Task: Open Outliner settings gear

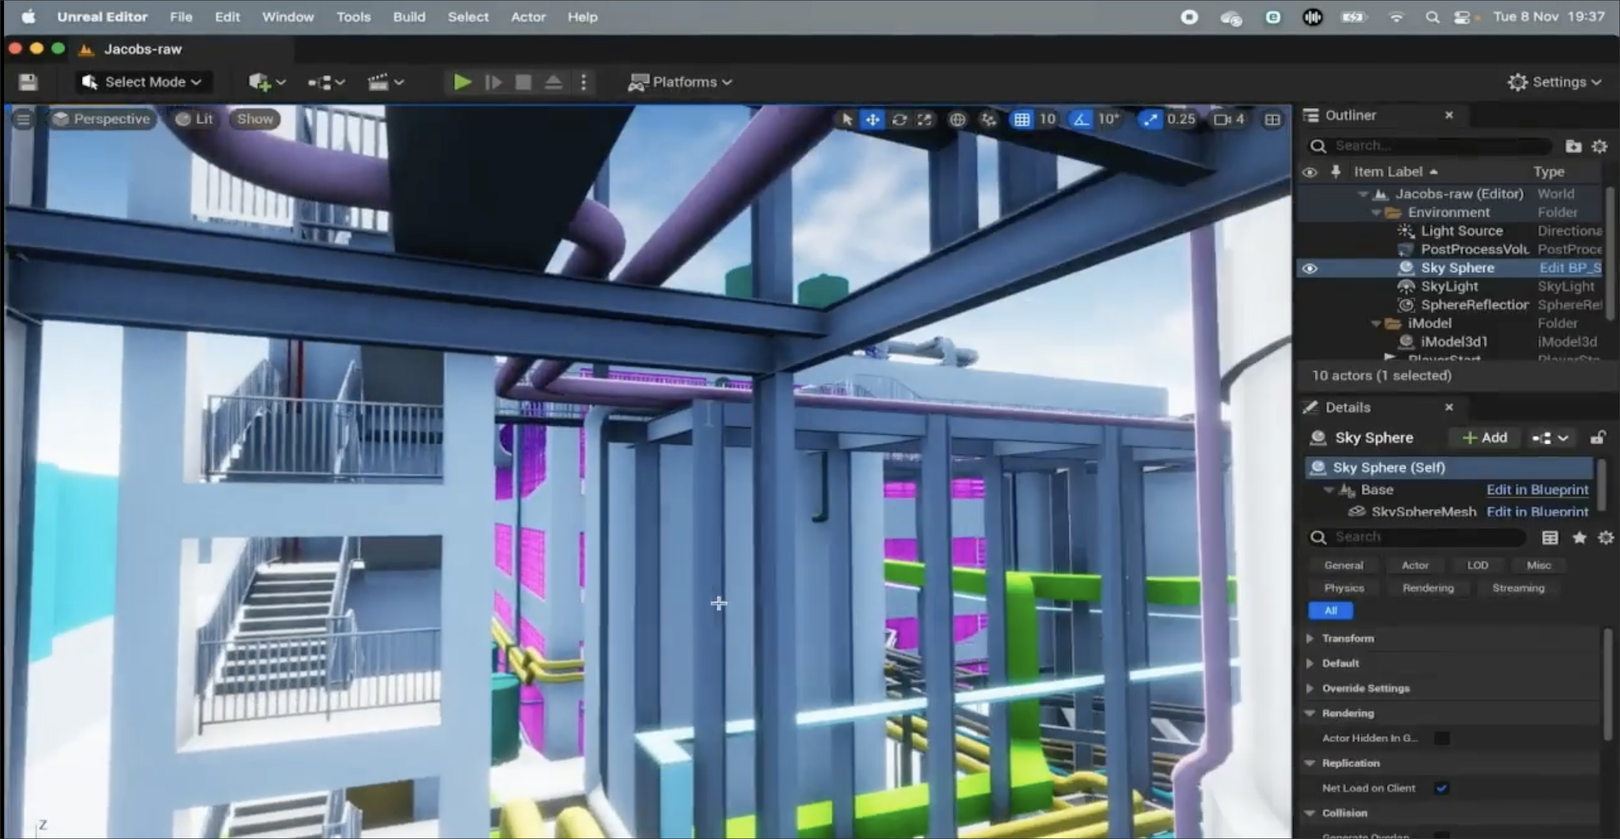Action: point(1600,146)
